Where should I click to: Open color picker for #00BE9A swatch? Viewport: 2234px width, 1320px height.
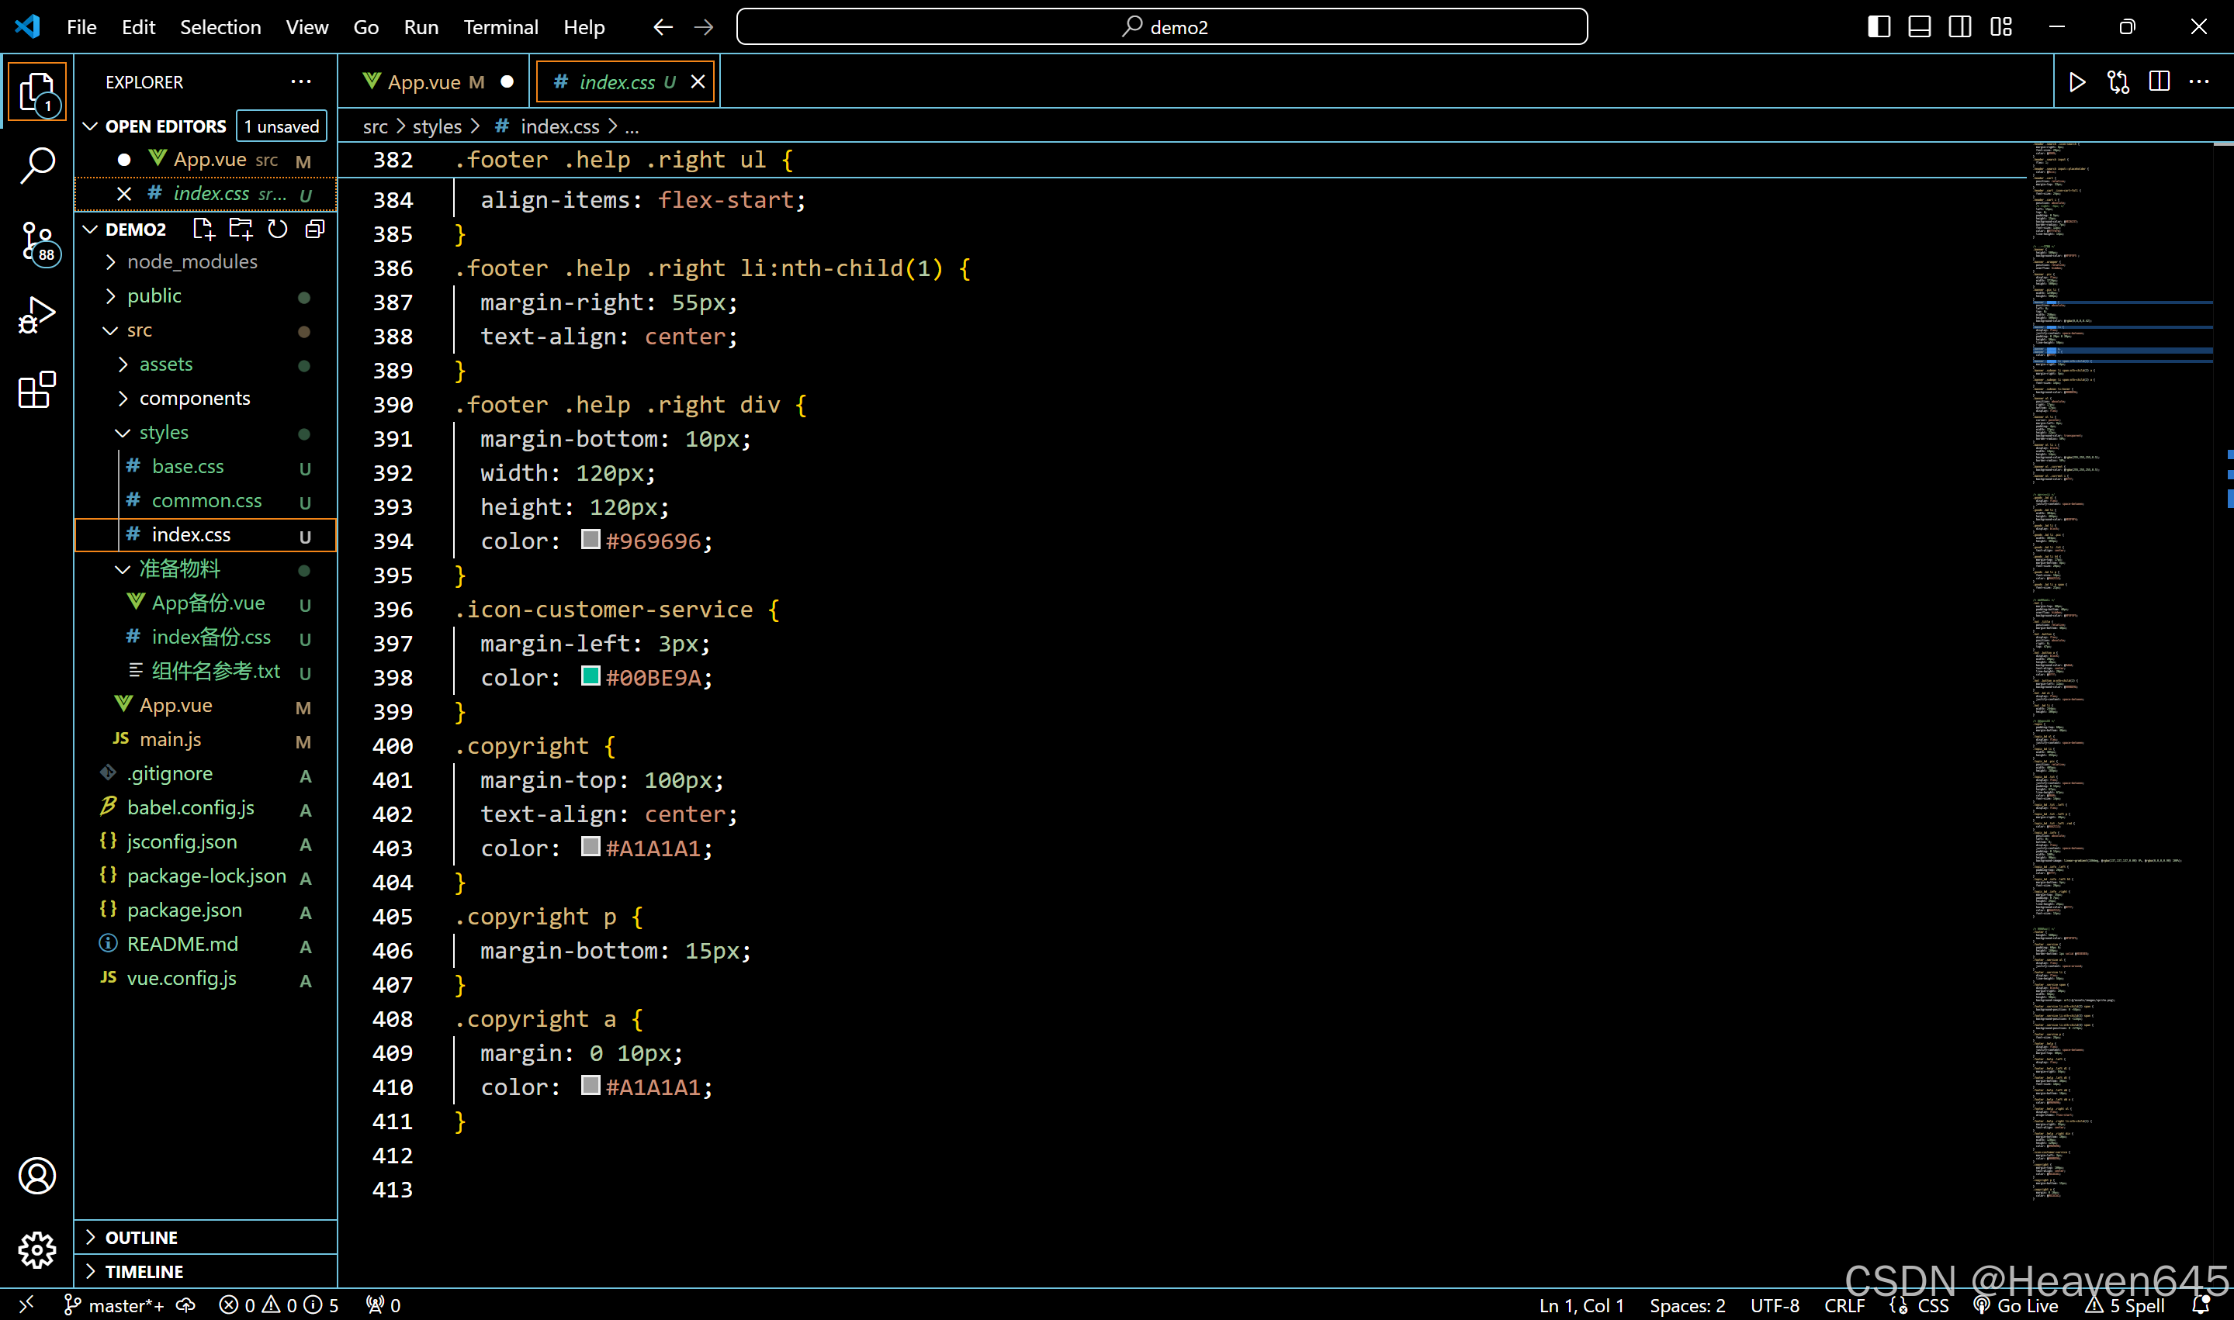[x=591, y=676]
